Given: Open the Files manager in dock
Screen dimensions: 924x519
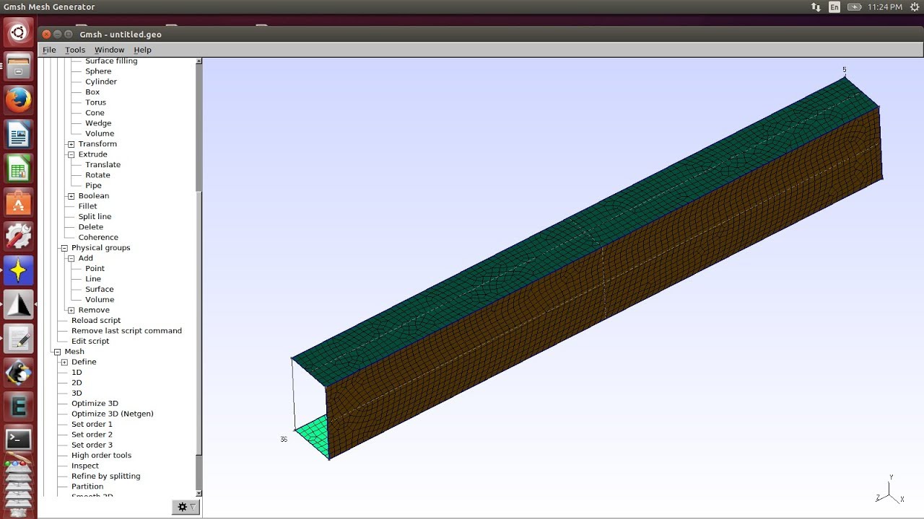Looking at the screenshot, I should [18, 66].
